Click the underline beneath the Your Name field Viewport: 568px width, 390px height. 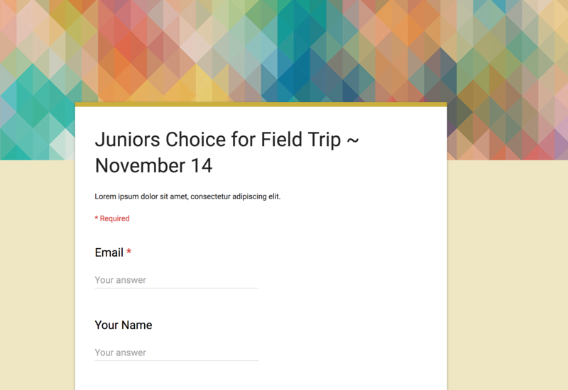tap(176, 361)
